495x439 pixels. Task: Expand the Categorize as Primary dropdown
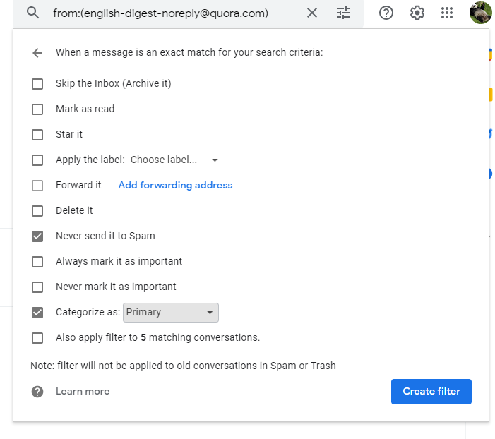tap(171, 312)
